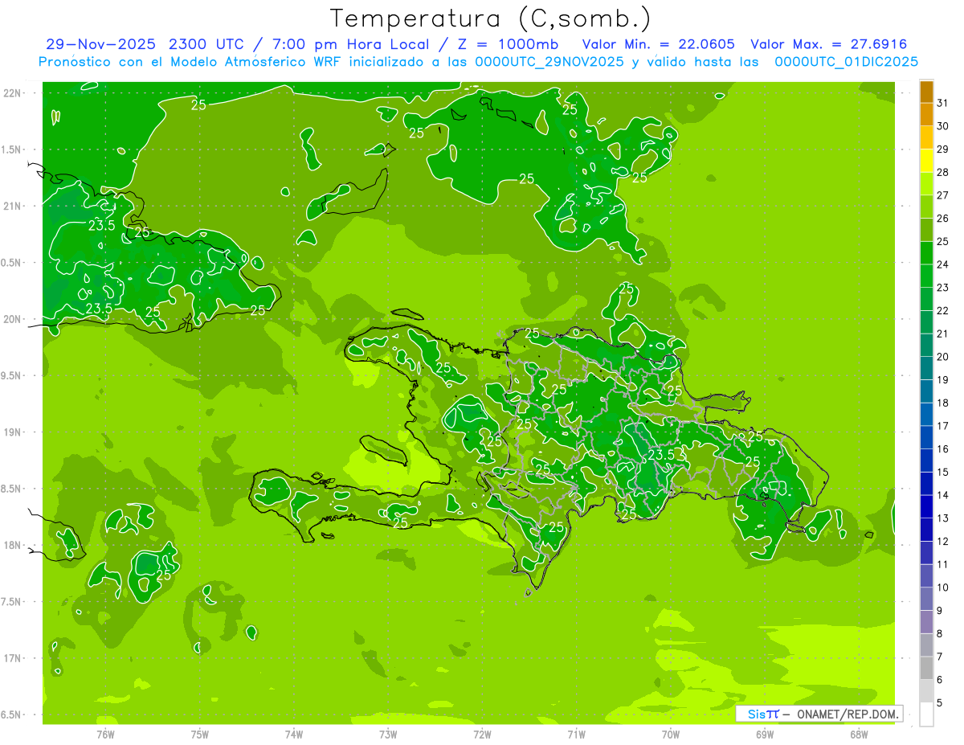Pick the purple legend swatch between 9 and 10
Viewport: 964px width, 745px height.
(x=926, y=599)
